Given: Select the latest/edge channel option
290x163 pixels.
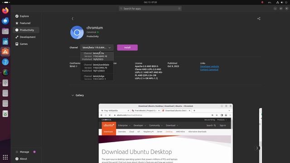Looking at the screenshot, I should (x=97, y=77).
